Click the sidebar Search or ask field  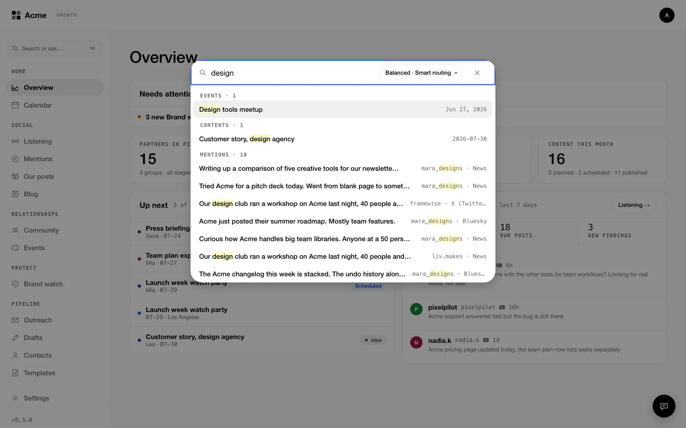pos(55,48)
